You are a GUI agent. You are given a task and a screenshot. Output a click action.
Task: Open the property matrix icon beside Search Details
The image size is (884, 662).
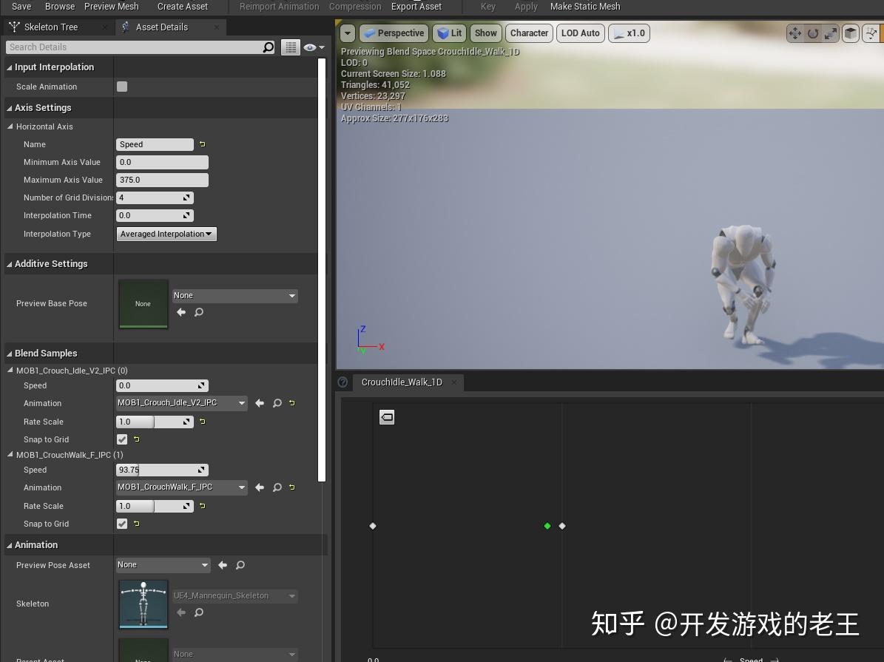[291, 47]
